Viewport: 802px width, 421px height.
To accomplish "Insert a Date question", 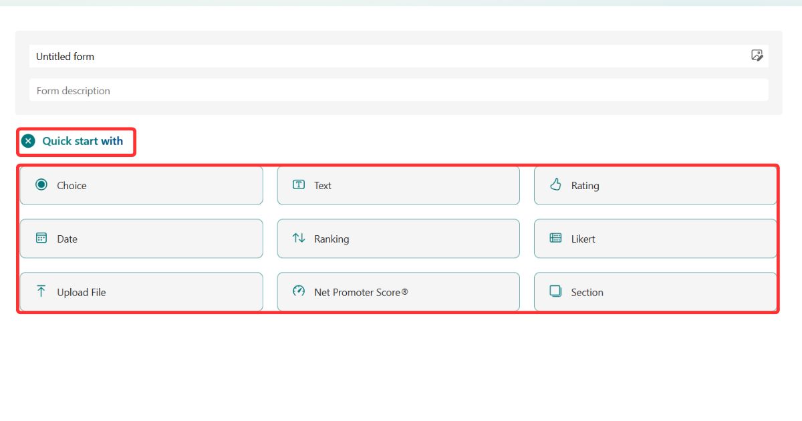I will (x=141, y=239).
